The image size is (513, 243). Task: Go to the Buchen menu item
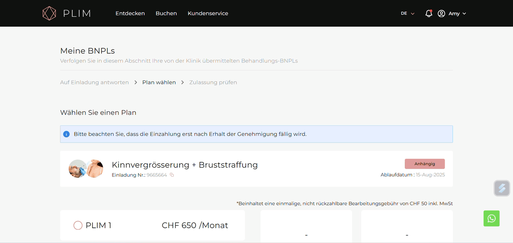[166, 14]
